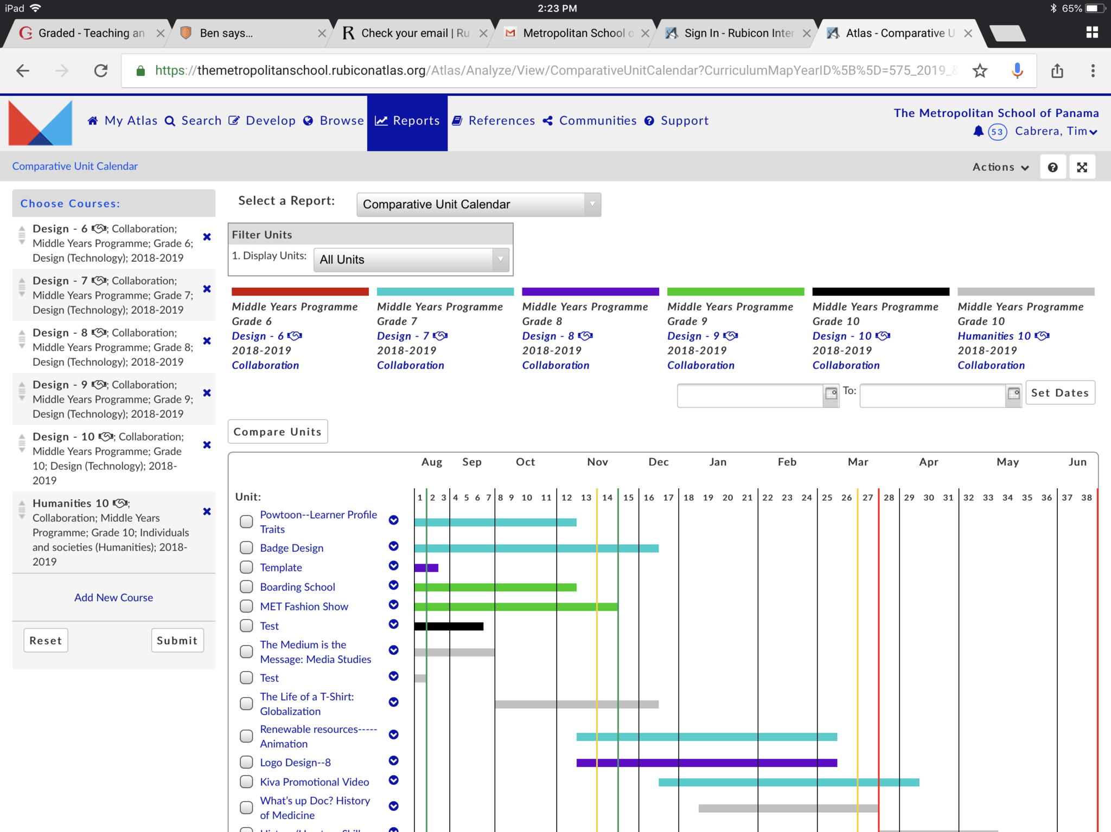Viewport: 1111px width, 832px height.
Task: Click the Compare Units button
Action: (x=278, y=431)
